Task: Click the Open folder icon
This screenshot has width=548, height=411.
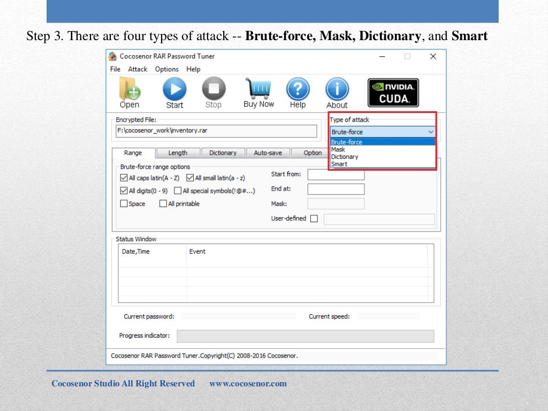Action: pos(130,89)
